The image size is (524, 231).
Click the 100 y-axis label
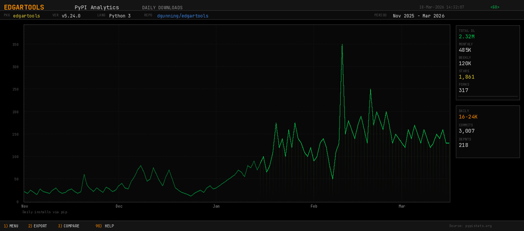point(16,157)
